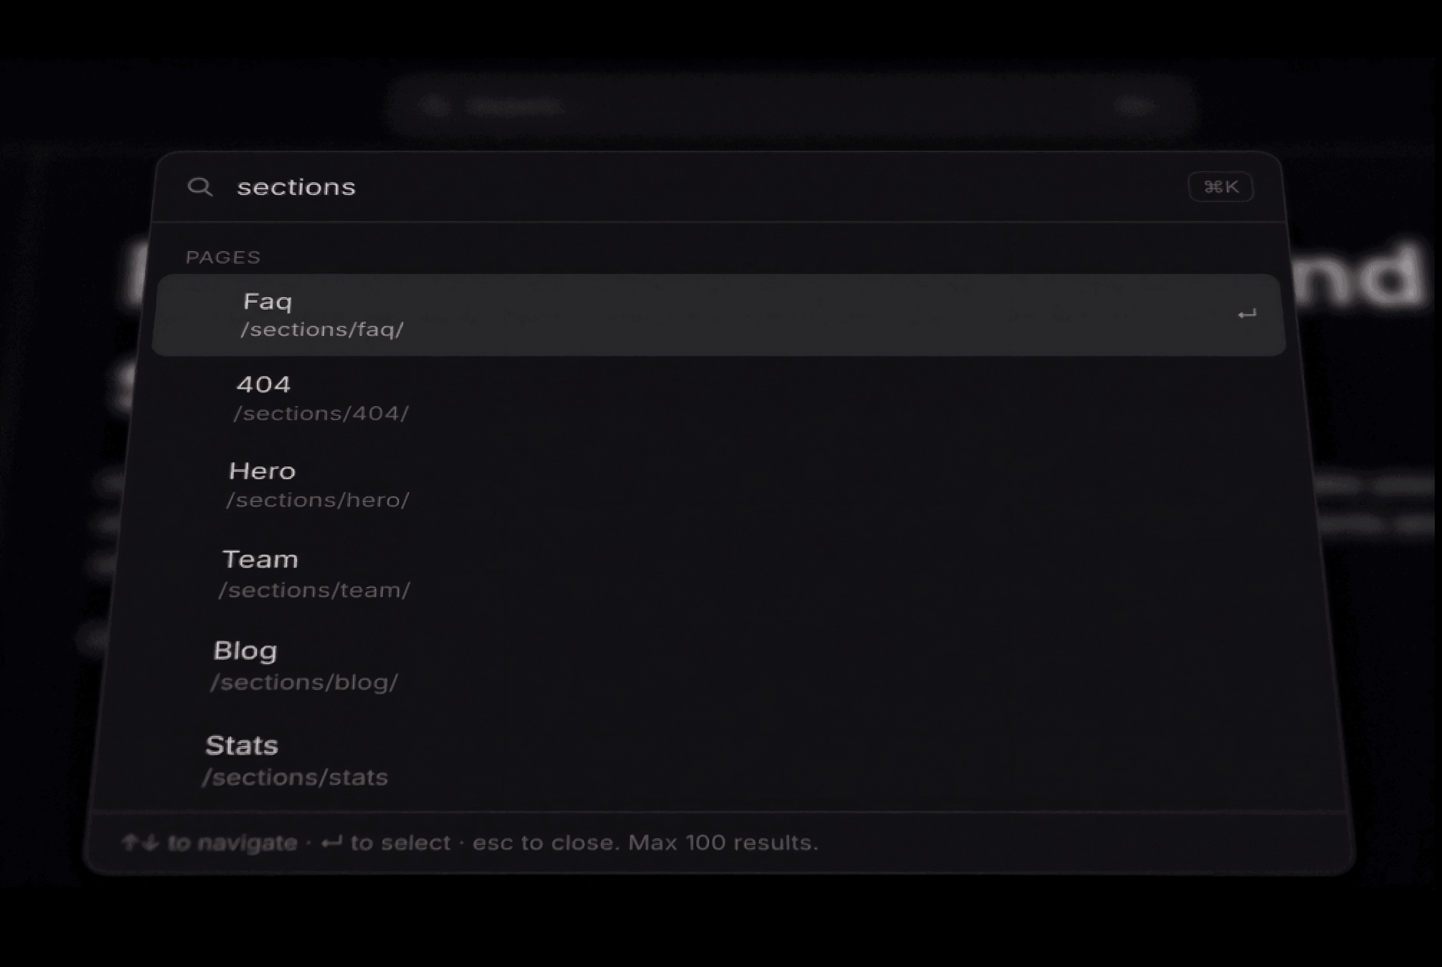Image resolution: width=1442 pixels, height=967 pixels.
Task: Click the enter key icon in footer hint
Action: pos(332,843)
